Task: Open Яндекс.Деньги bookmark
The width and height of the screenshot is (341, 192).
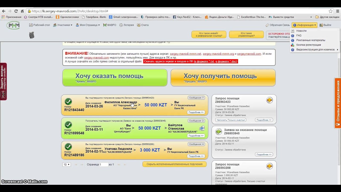Action: coord(220,17)
